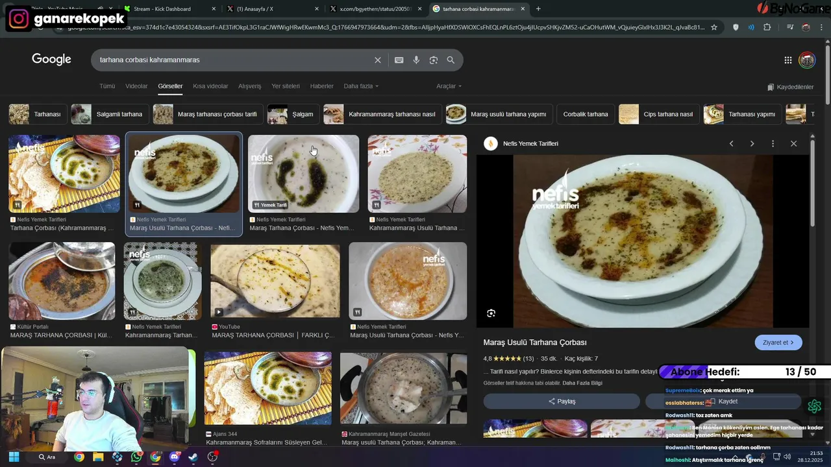Open File Explorer from taskbar
This screenshot has width=831, height=467.
click(98, 457)
